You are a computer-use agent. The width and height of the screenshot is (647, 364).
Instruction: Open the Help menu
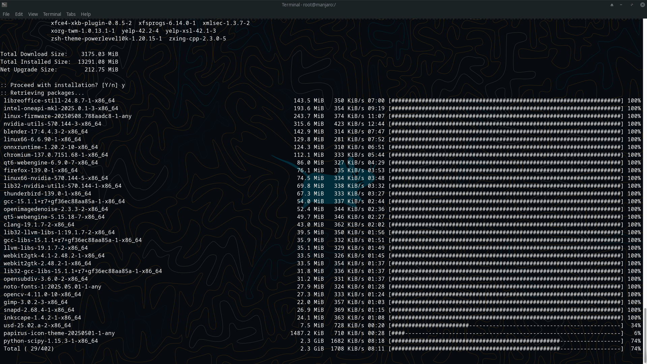pos(86,14)
